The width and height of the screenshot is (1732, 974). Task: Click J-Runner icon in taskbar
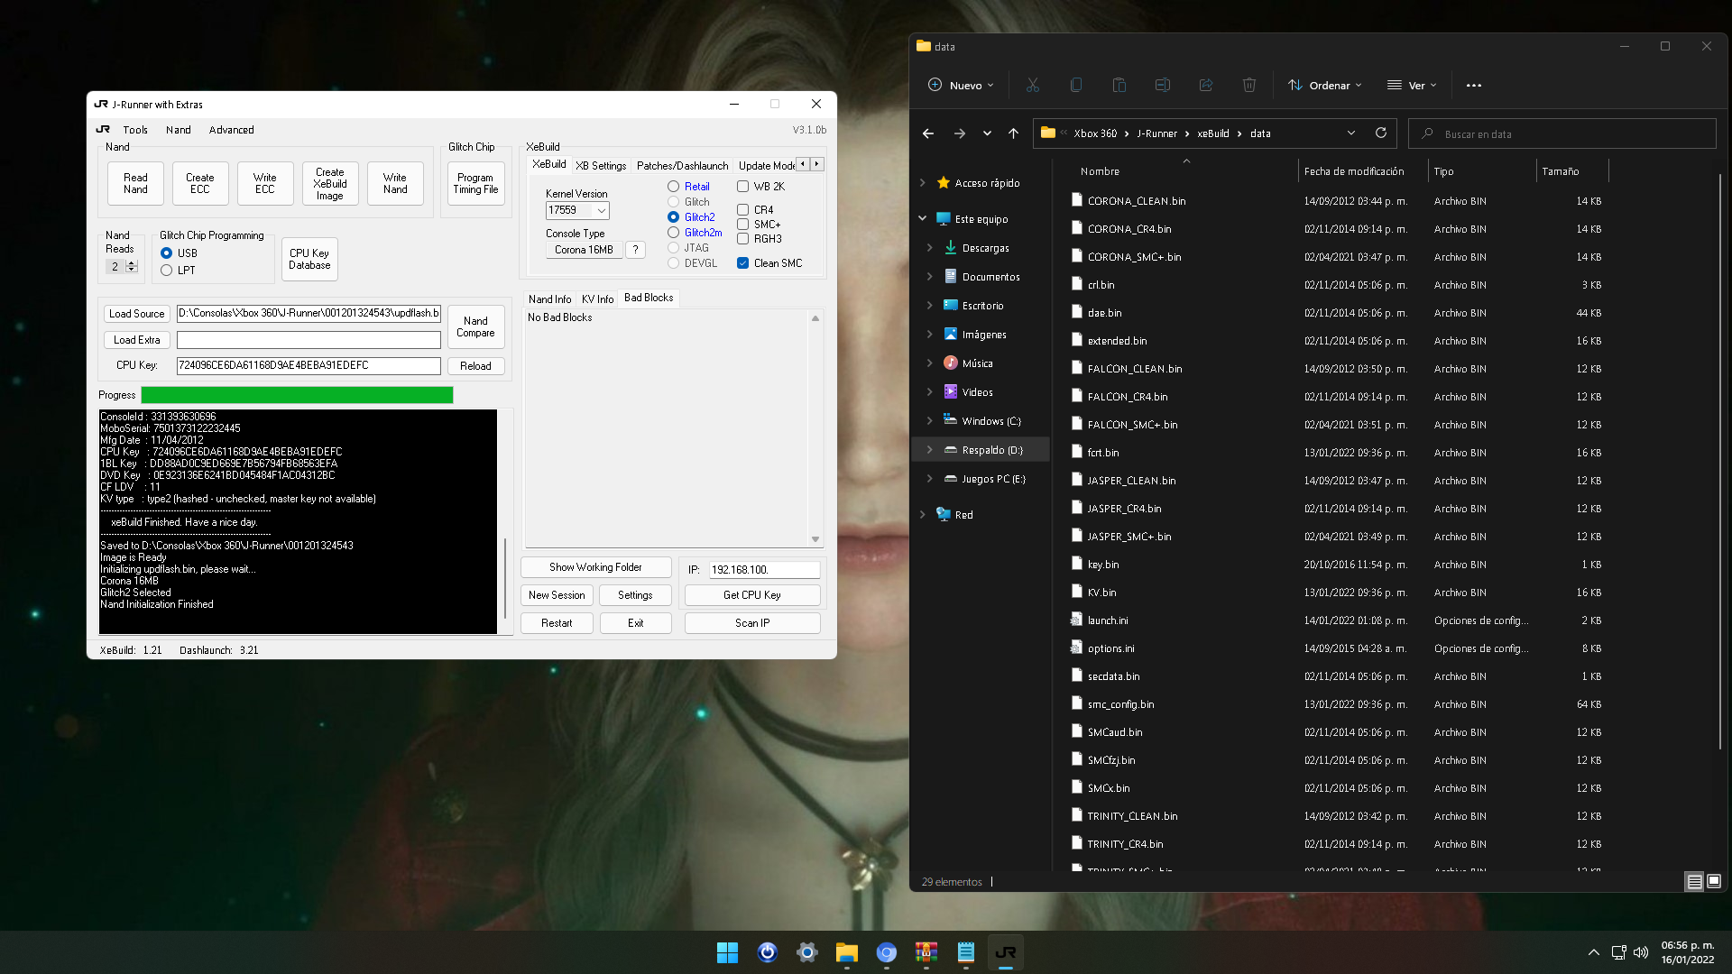coord(1005,952)
